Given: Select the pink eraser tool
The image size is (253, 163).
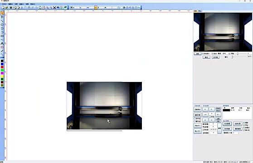Looking at the screenshot, I should click(2, 47).
